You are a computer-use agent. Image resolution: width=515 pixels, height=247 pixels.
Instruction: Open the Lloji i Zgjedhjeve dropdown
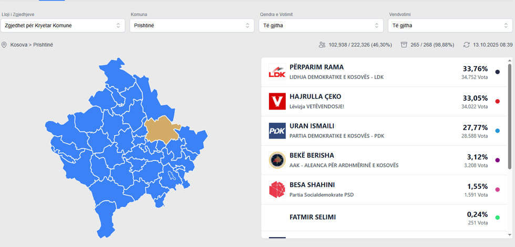point(63,25)
